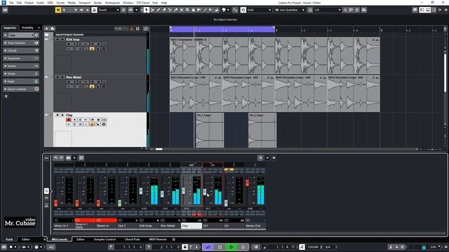Select the Glue tool

coord(175,10)
